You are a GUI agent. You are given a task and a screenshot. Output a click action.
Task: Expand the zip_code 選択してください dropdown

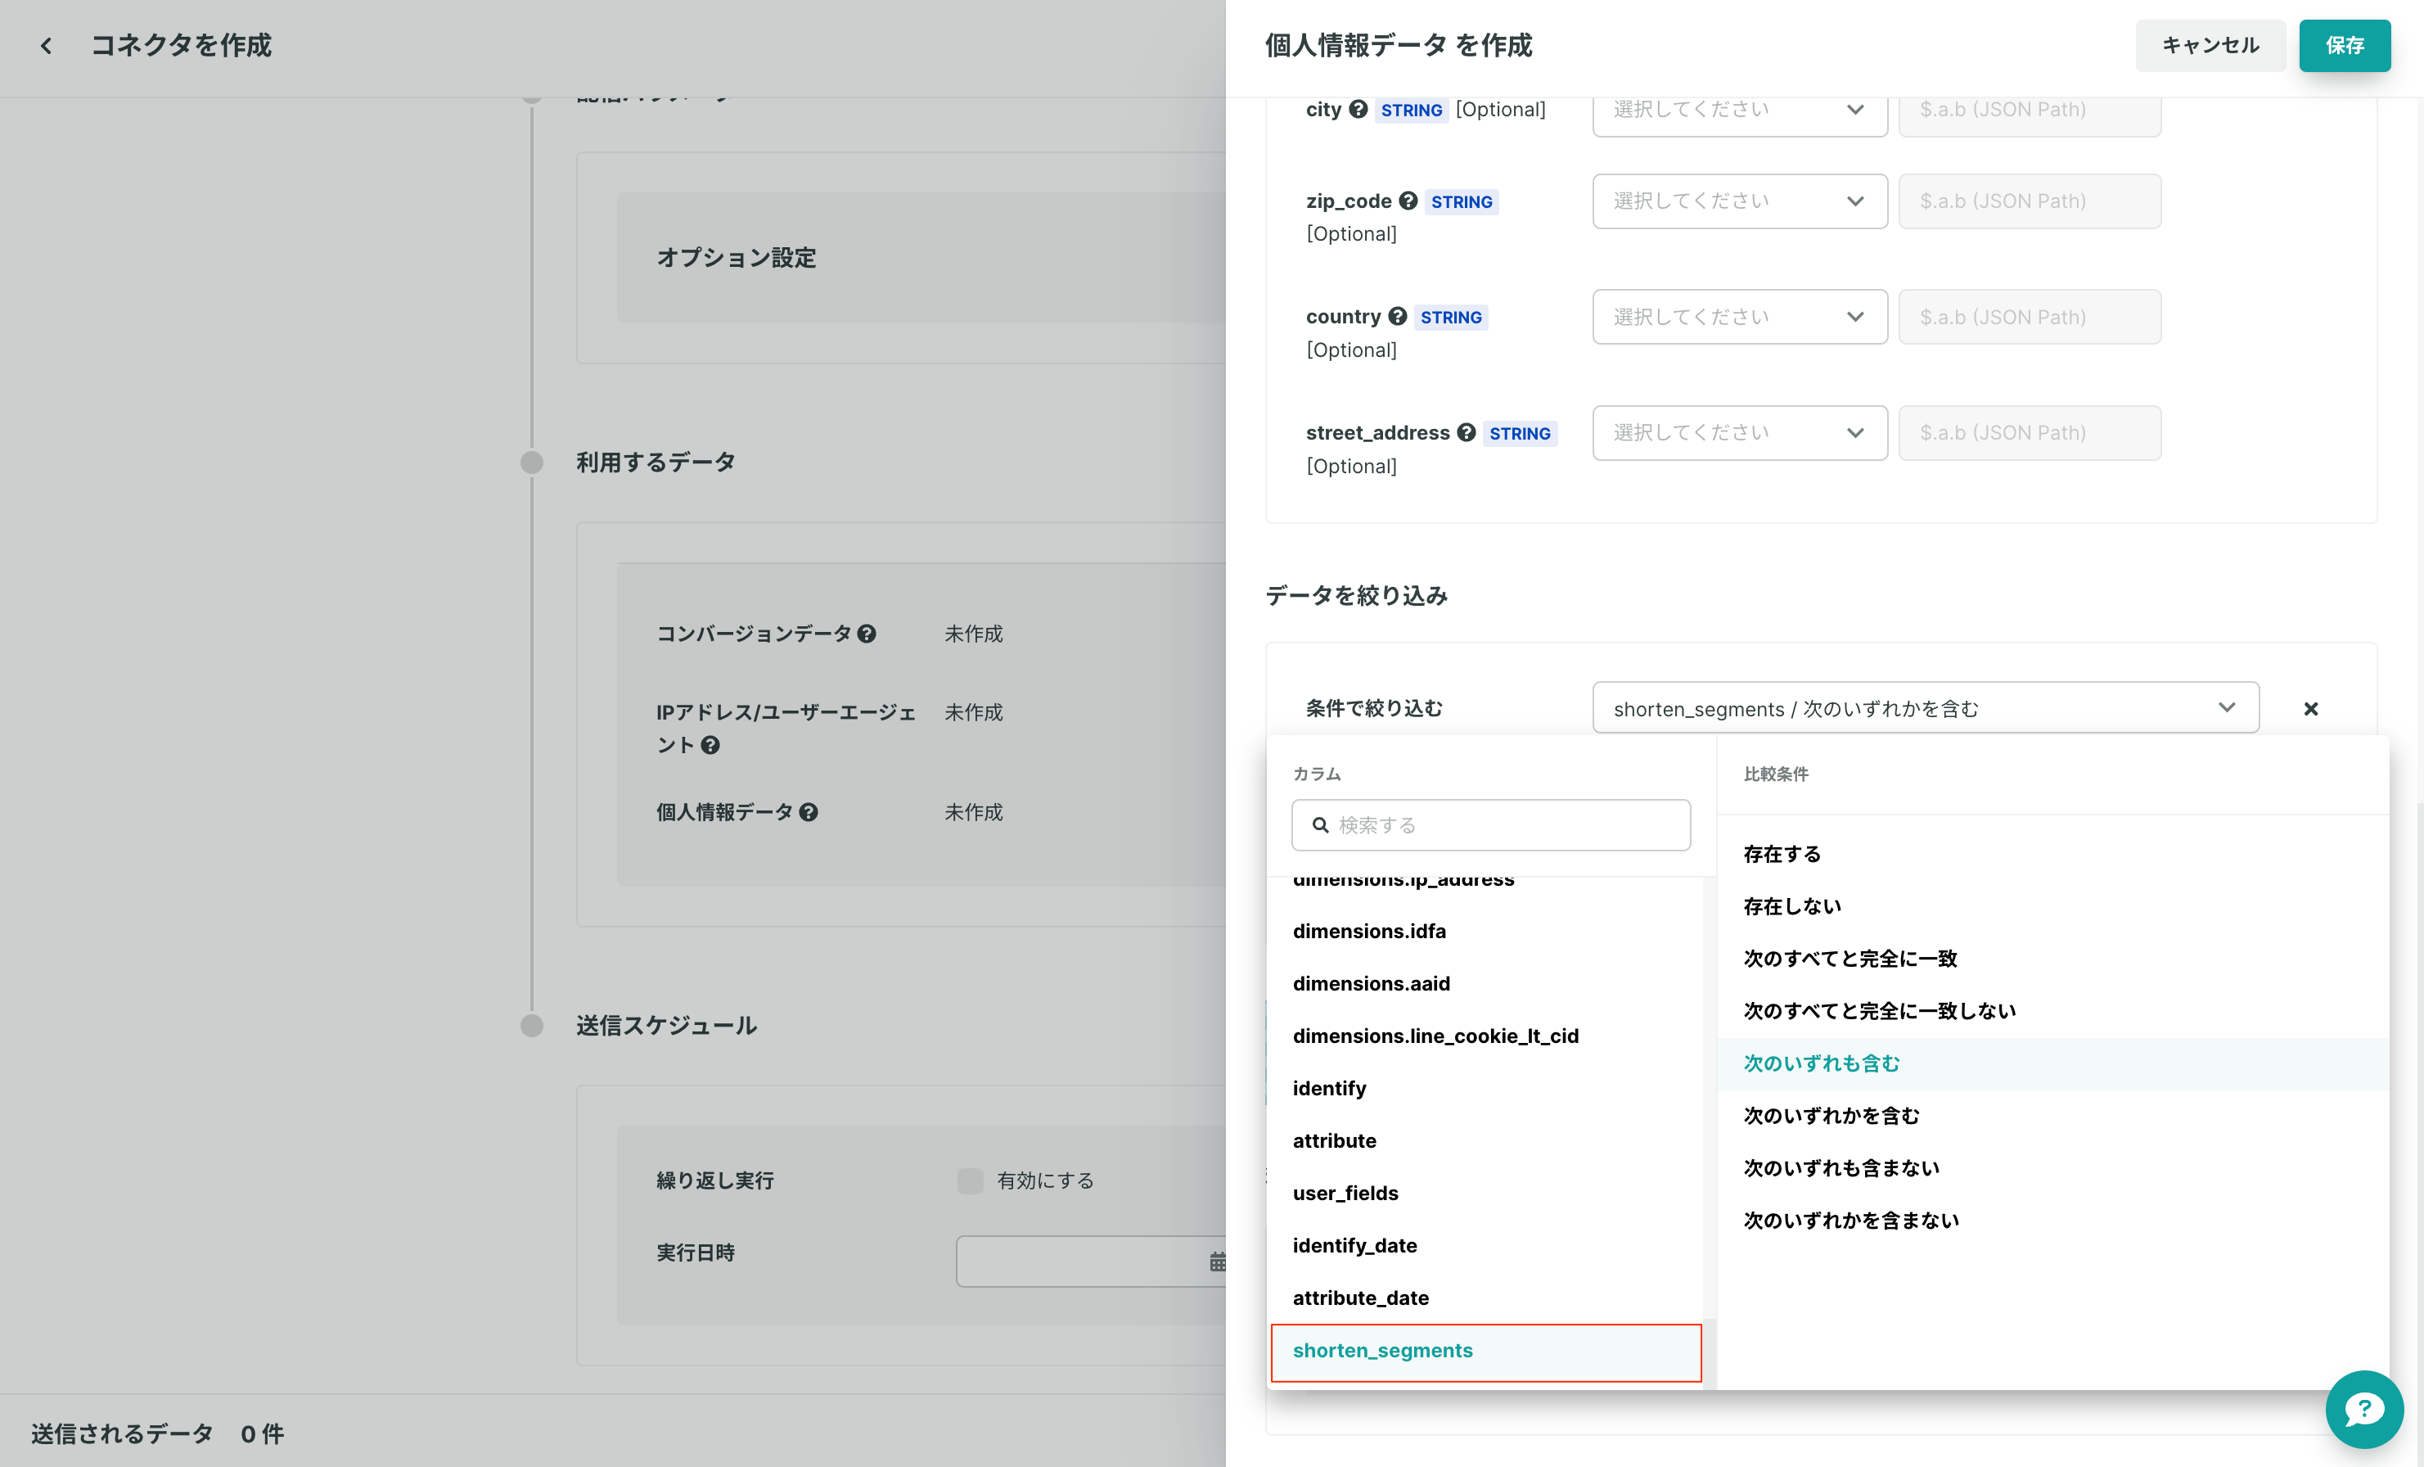pyautogui.click(x=1739, y=201)
